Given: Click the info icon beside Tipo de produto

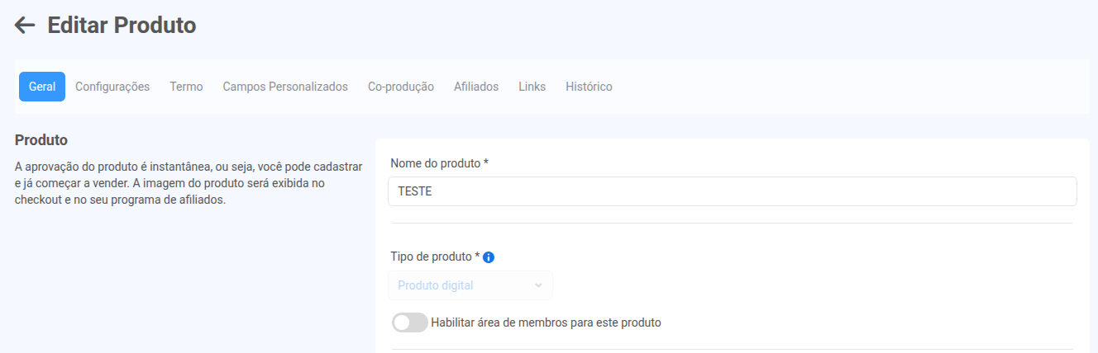Looking at the screenshot, I should (x=489, y=257).
